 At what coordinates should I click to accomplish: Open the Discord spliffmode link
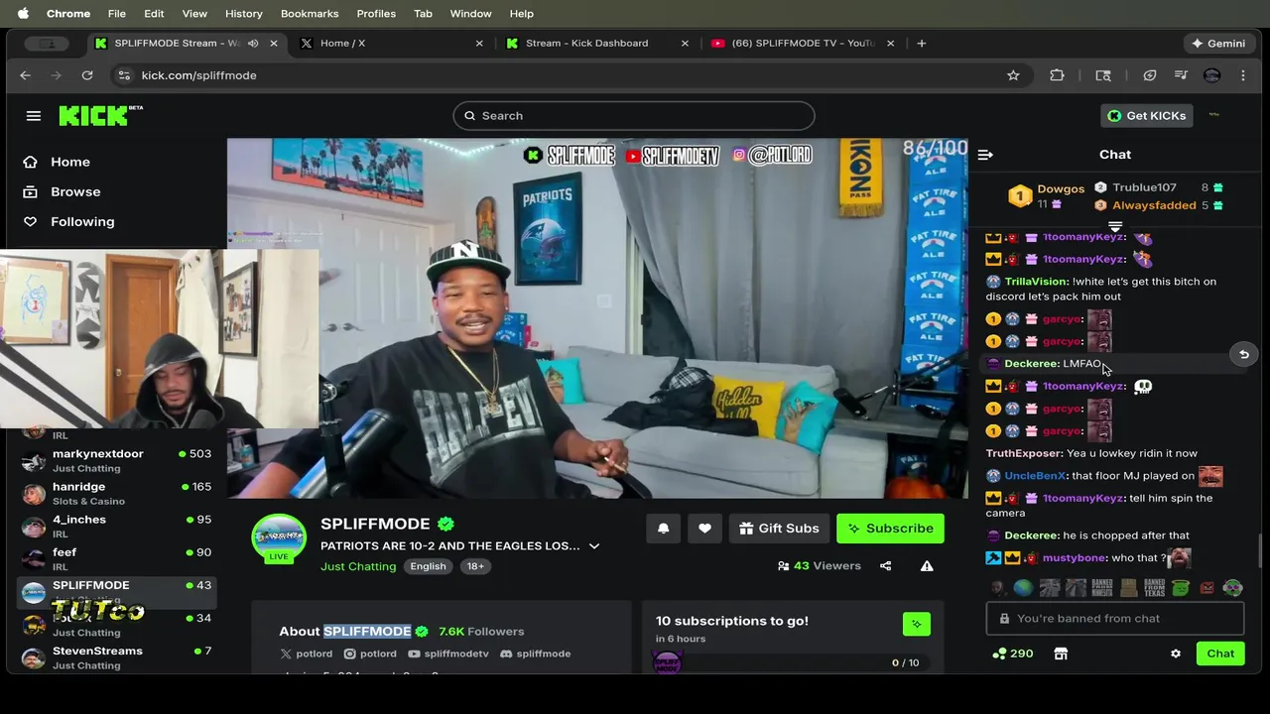pos(535,654)
